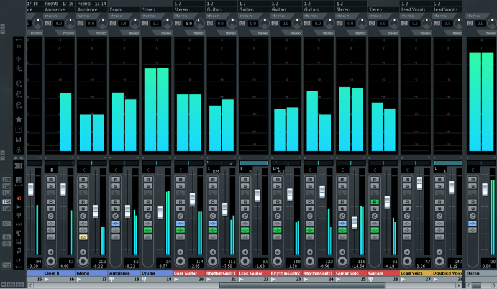The image size is (497, 289).
Task: Mute the Bass Guitar channel
Action: (x=180, y=179)
